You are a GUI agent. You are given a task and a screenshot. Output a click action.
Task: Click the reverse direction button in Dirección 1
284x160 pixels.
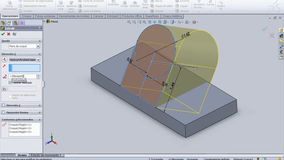pos(4,60)
